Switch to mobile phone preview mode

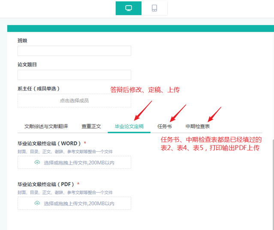tap(154, 8)
